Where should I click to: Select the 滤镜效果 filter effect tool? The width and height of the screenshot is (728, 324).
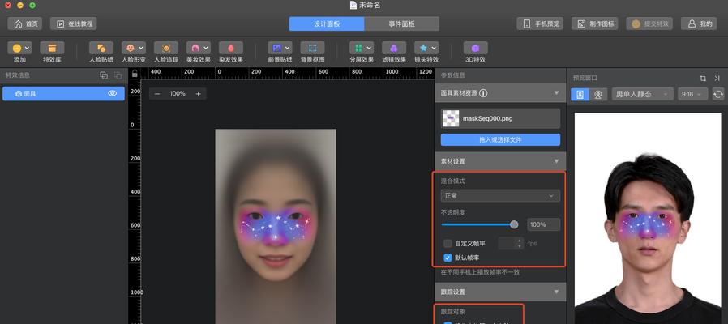394,48
